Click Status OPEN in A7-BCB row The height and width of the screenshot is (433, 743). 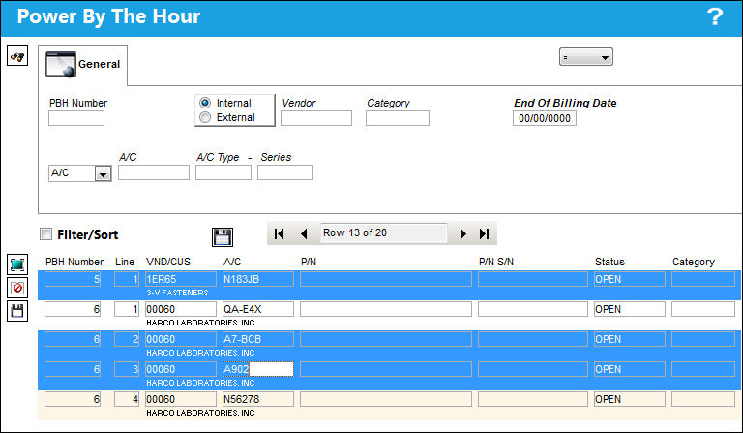[x=630, y=340]
